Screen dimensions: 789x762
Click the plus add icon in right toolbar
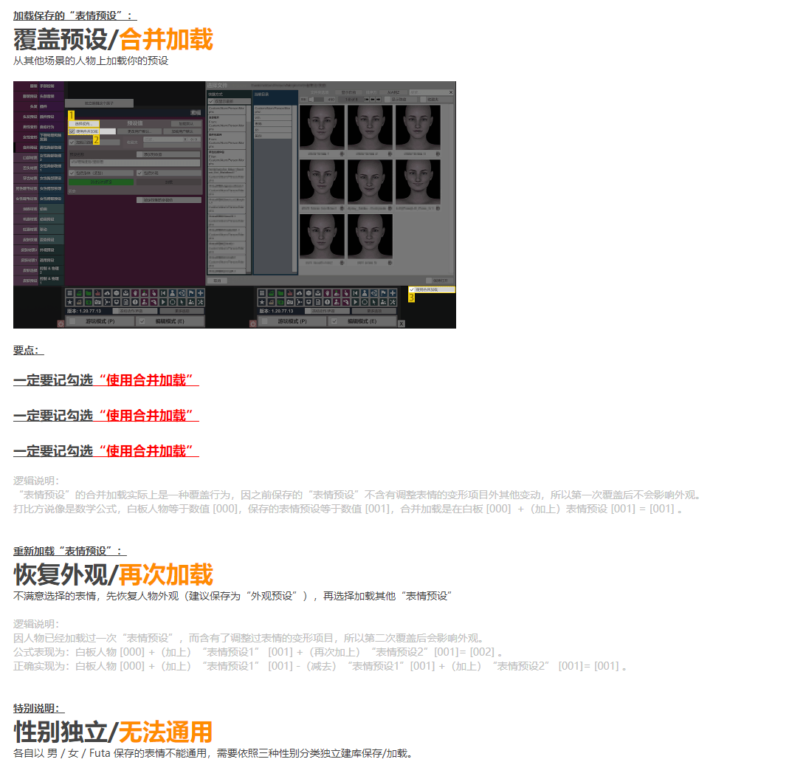pyautogui.click(x=393, y=293)
